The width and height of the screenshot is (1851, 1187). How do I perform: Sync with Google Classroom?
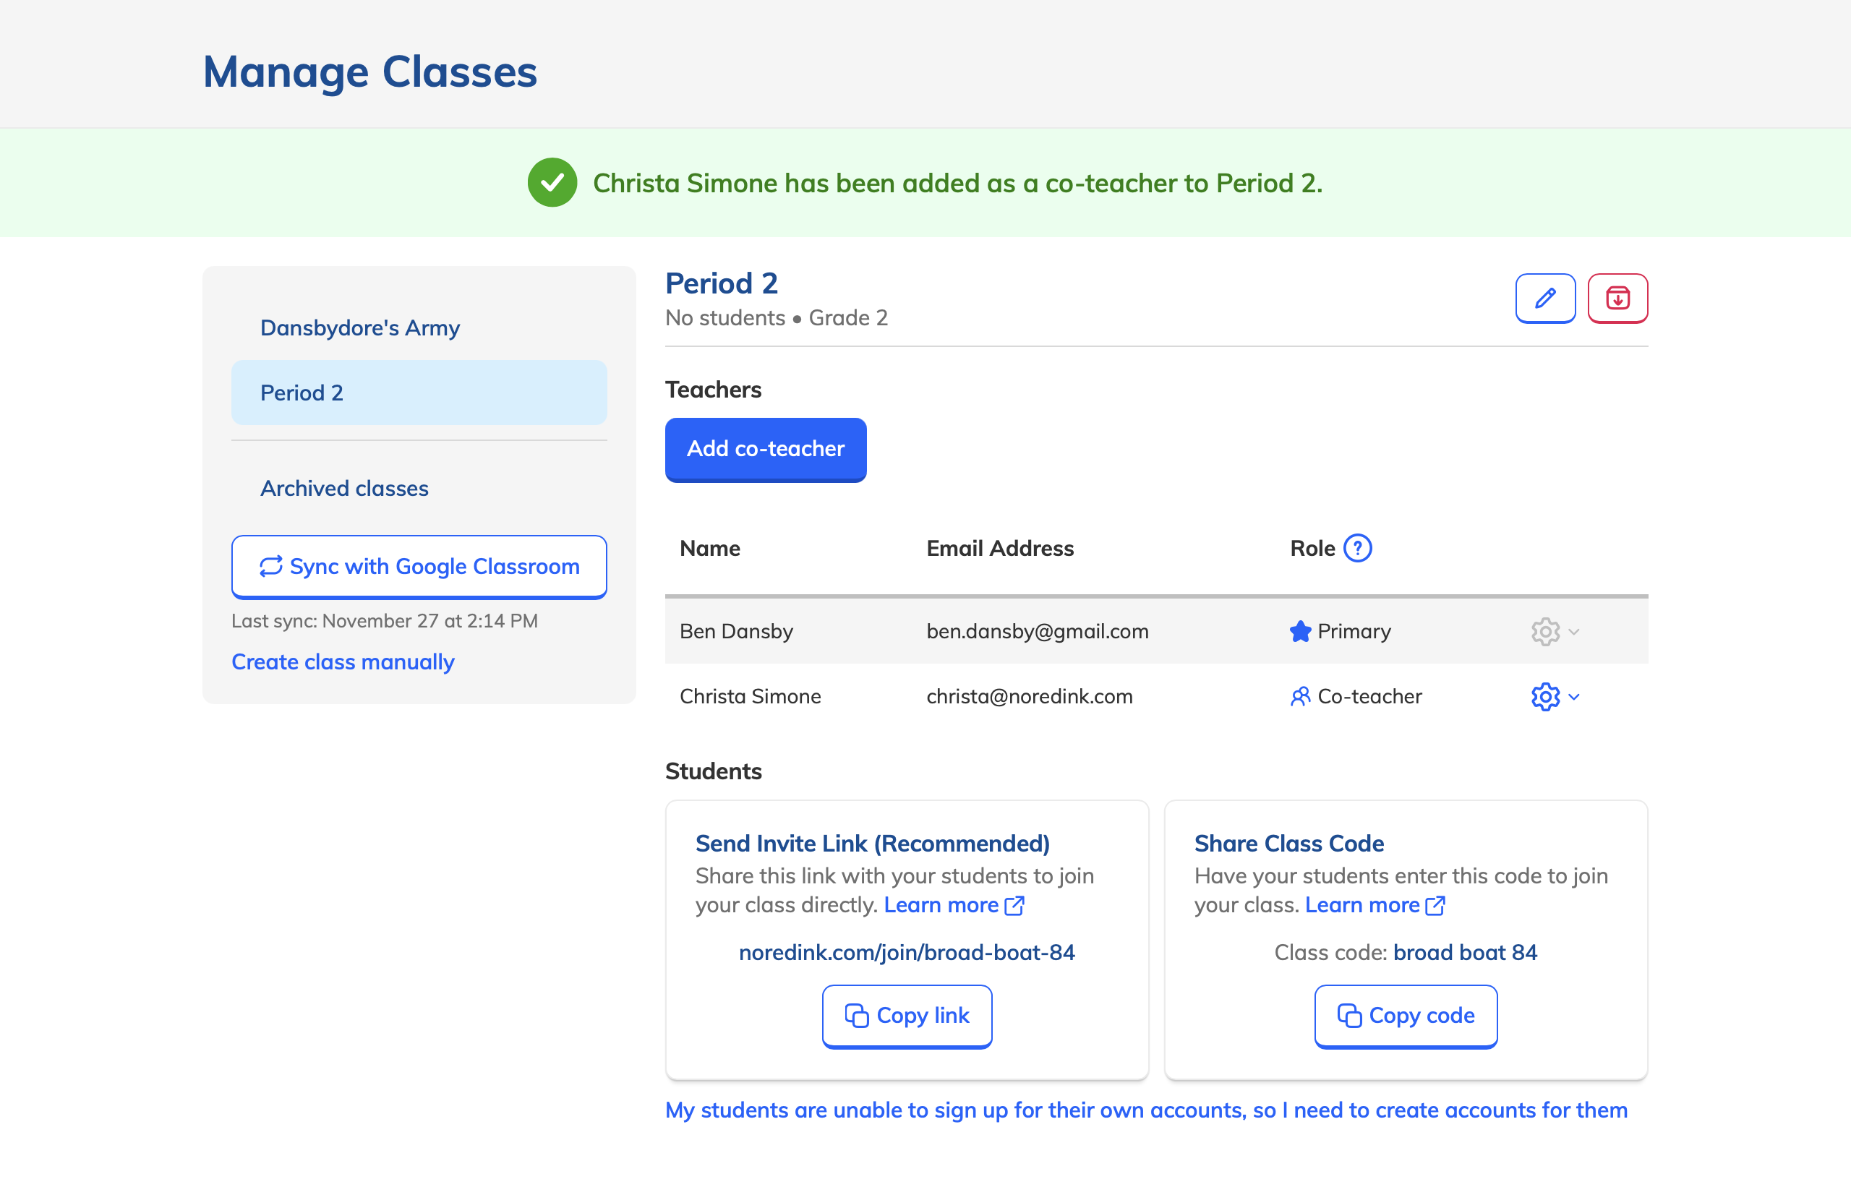tap(419, 567)
